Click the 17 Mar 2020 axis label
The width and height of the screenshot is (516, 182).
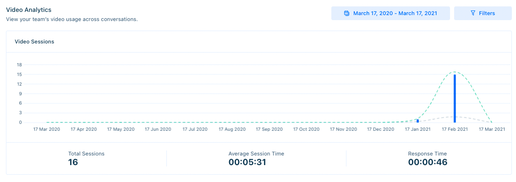click(46, 129)
